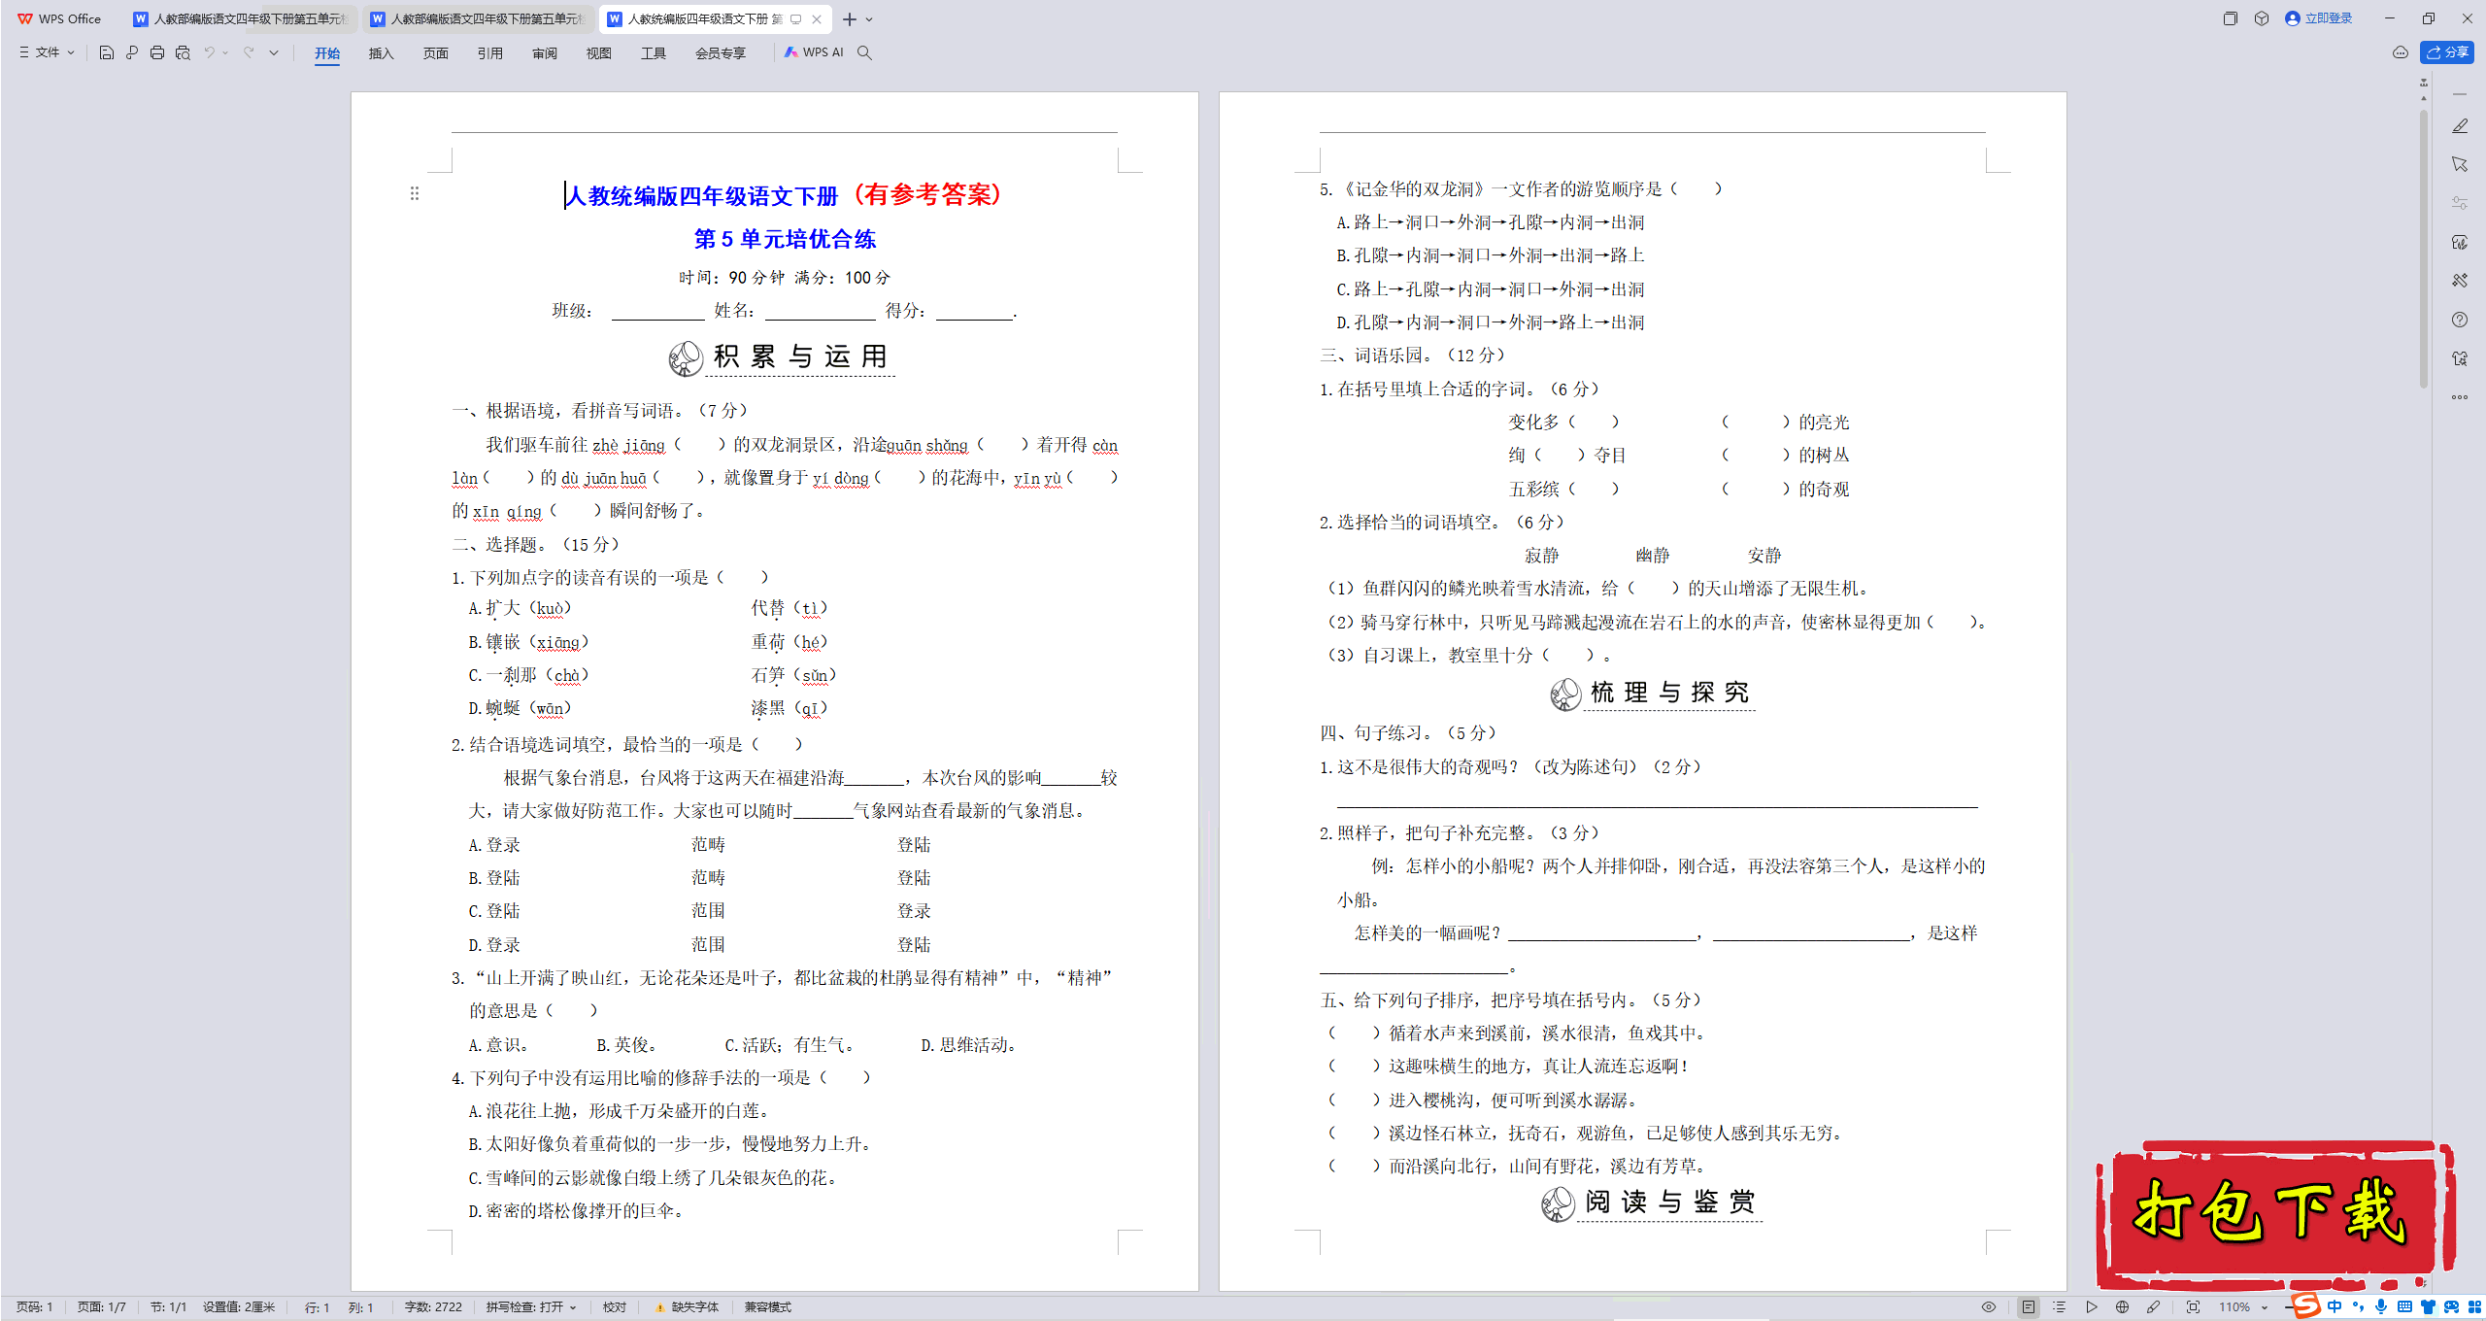Click the WPS Office home tab
The width and height of the screenshot is (2486, 1321).
coord(60,18)
